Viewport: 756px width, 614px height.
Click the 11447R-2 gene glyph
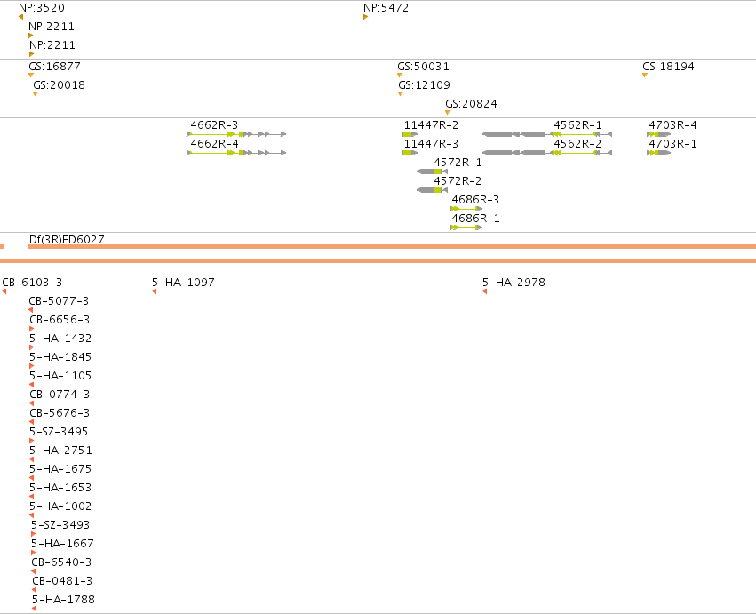coord(410,134)
